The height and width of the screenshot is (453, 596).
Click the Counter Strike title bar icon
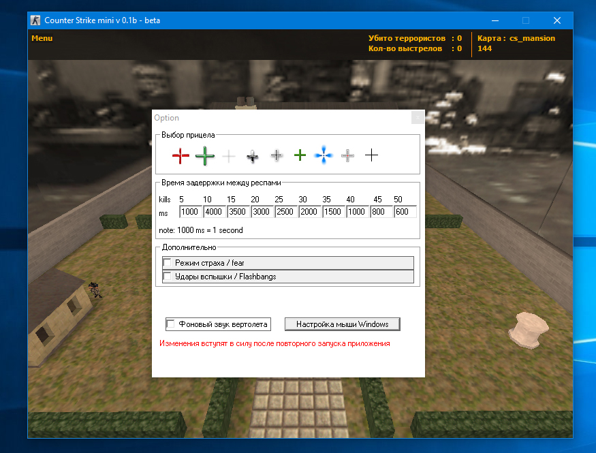36,20
